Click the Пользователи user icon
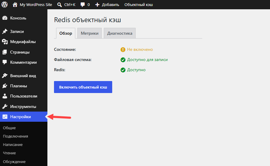 pos(5,96)
